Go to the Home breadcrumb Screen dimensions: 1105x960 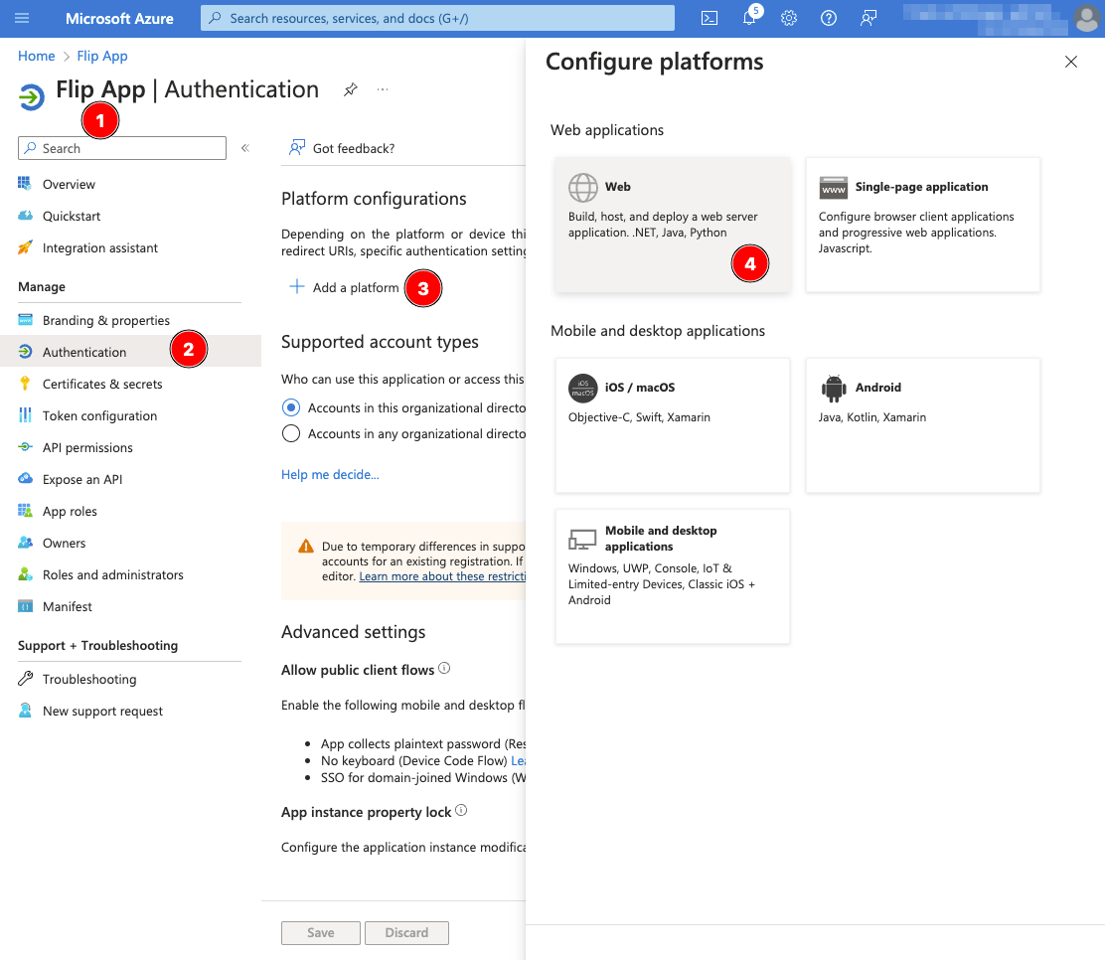[x=37, y=57]
